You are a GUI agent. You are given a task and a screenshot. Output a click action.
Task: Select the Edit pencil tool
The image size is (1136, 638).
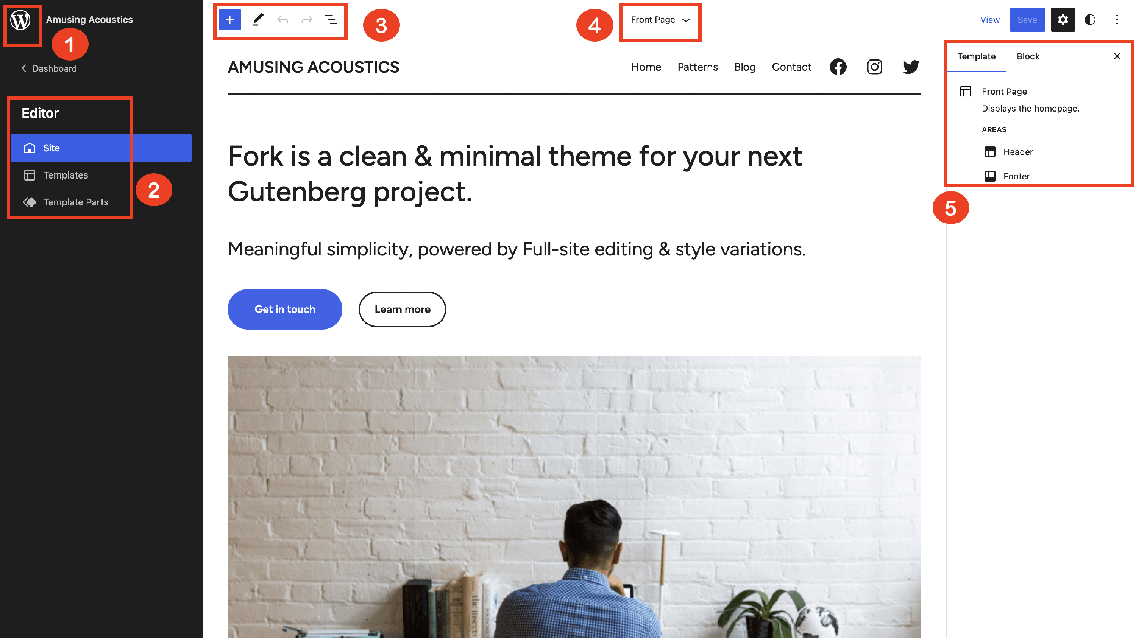tap(258, 20)
